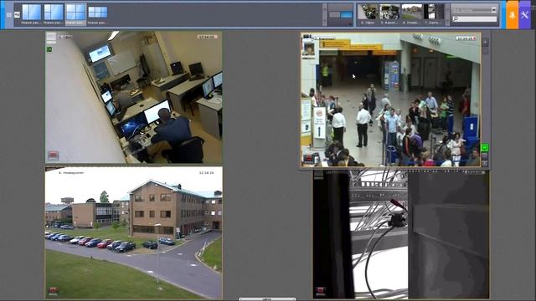Open the airport camera thumbnail in the camera panel
Viewport: 536px width, 301px height.
click(389, 12)
